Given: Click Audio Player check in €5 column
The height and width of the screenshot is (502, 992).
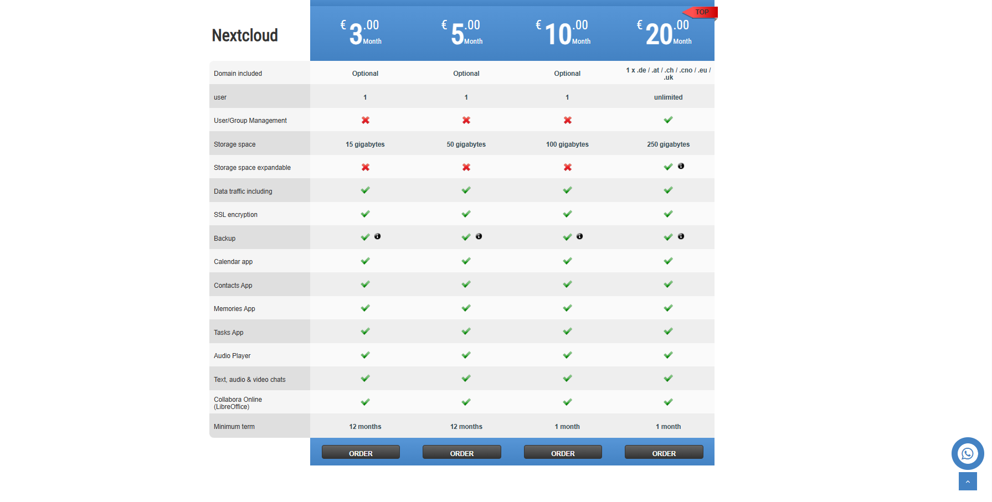Looking at the screenshot, I should [466, 355].
